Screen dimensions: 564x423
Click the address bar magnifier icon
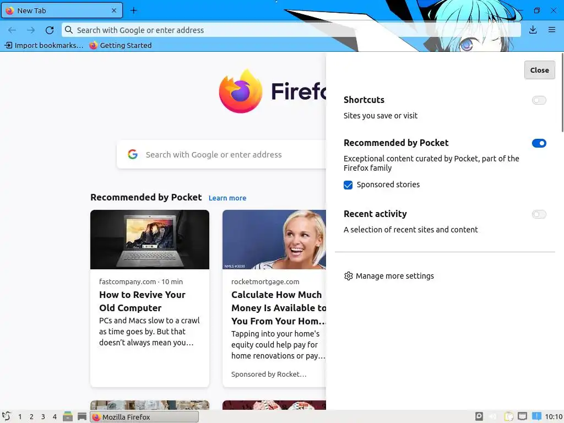(x=69, y=30)
